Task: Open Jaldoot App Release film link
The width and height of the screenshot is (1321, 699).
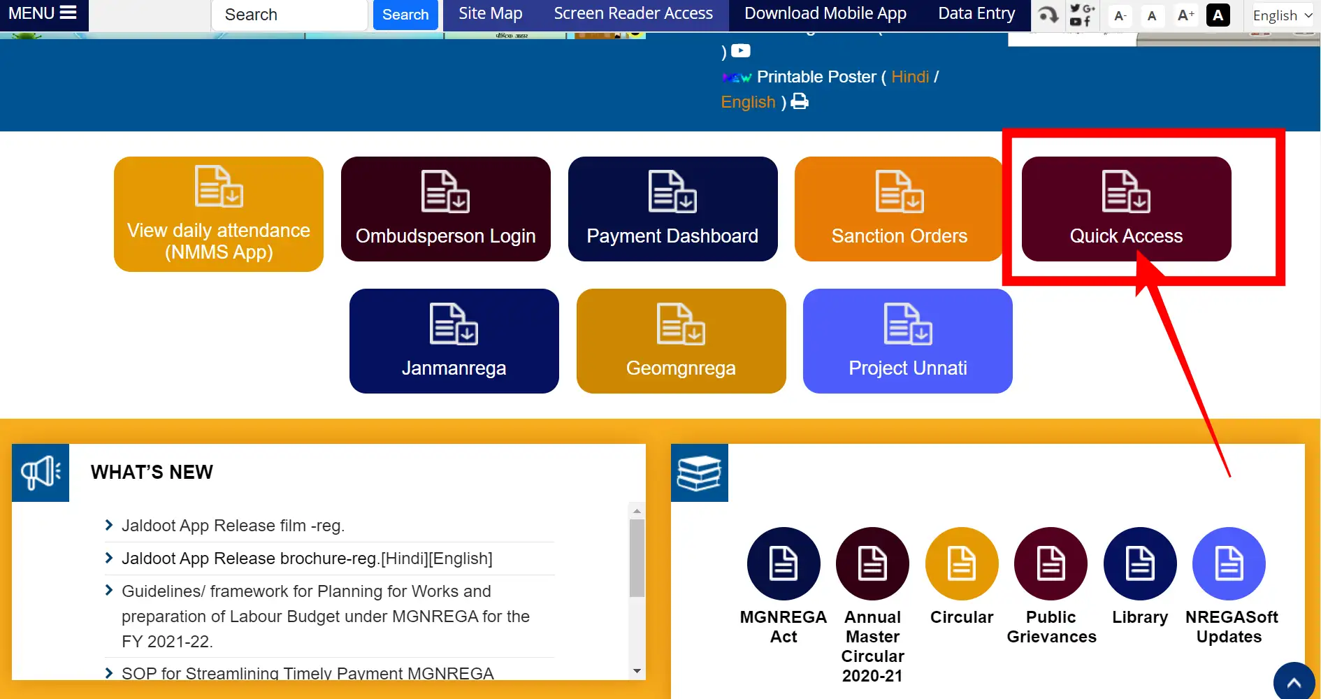Action: (233, 526)
